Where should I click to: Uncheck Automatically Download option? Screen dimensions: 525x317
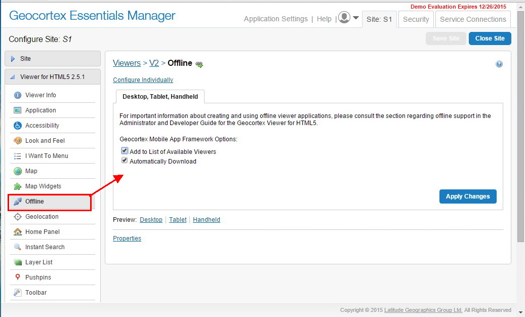125,161
